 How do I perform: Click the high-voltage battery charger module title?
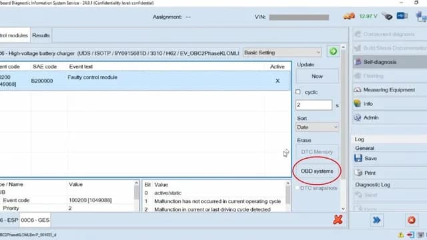pyautogui.click(x=119, y=53)
